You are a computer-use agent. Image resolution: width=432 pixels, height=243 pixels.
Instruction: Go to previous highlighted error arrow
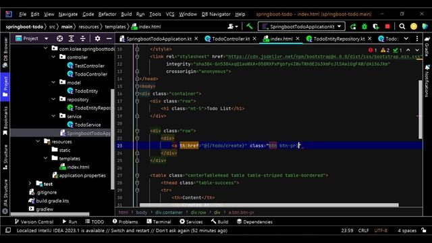pyautogui.click(x=408, y=50)
